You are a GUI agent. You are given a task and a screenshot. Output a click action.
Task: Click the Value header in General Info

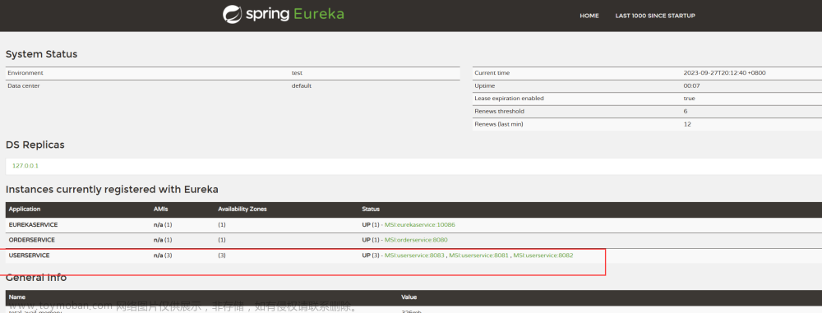point(409,297)
